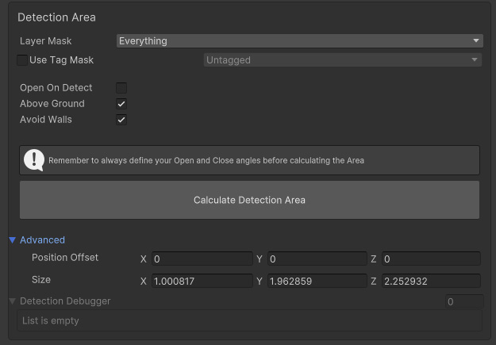The width and height of the screenshot is (496, 345).
Task: Click the Size Z value field
Action: click(431, 281)
